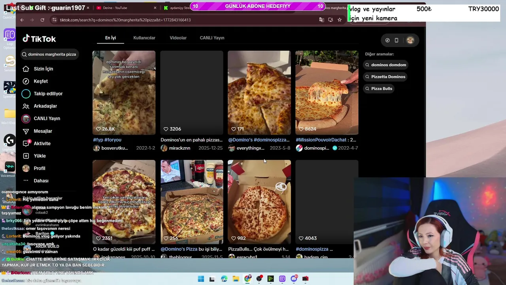Switch to the Kullanıcılar tab
The height and width of the screenshot is (285, 506).
[144, 38]
